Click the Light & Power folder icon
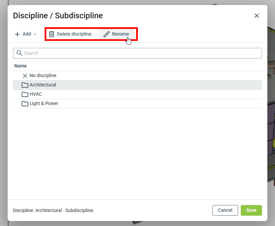Viewport: 275px width, 226px height. (25, 104)
